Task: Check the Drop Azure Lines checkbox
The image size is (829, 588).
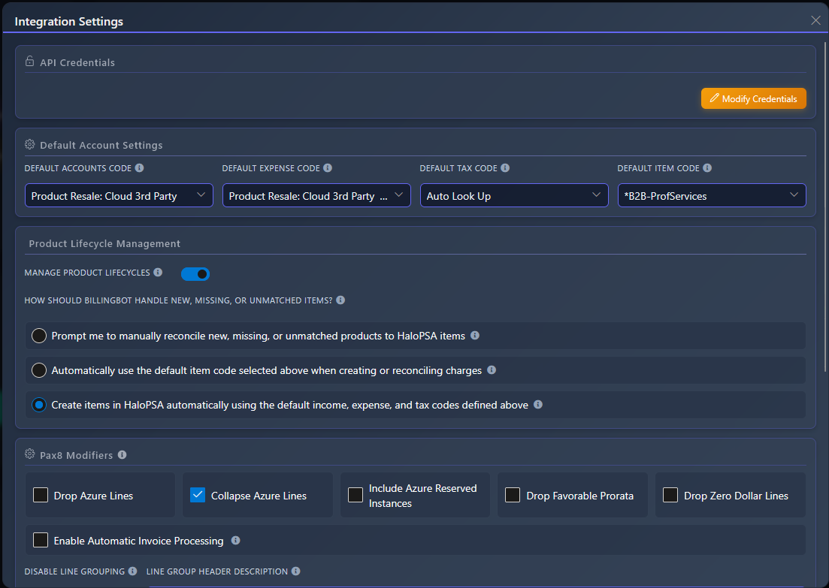Action: click(x=41, y=496)
